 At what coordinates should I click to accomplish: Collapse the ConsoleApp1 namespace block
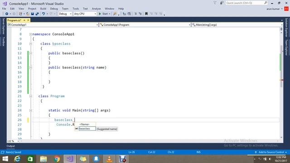point(31,34)
